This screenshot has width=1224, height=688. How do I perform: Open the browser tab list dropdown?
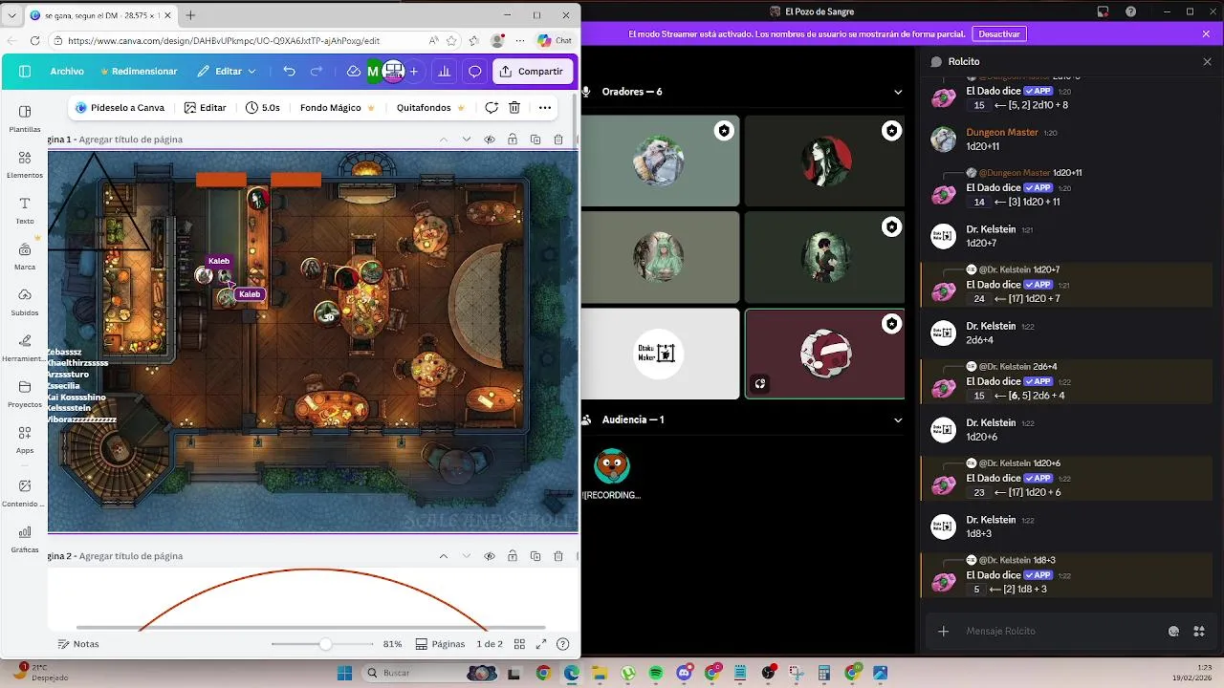tap(11, 15)
